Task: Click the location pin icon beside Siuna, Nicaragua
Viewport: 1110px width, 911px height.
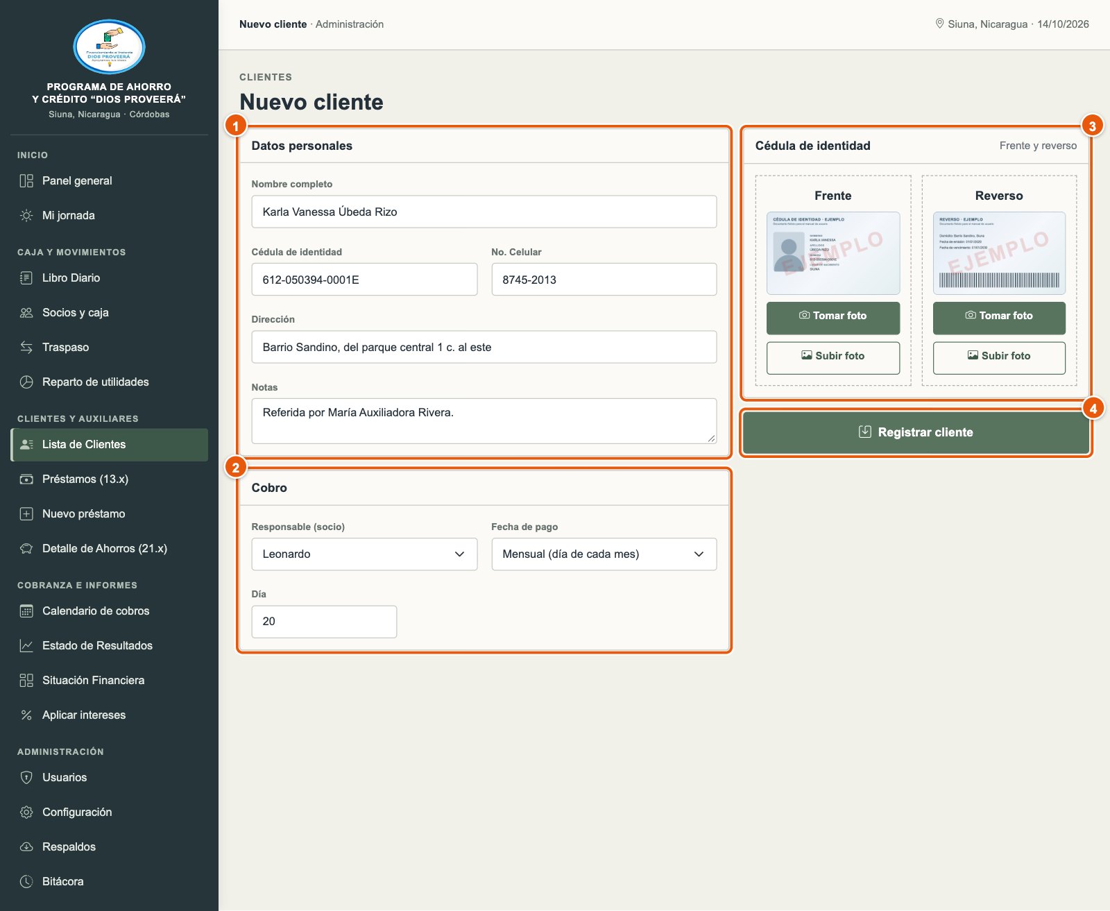Action: [940, 24]
